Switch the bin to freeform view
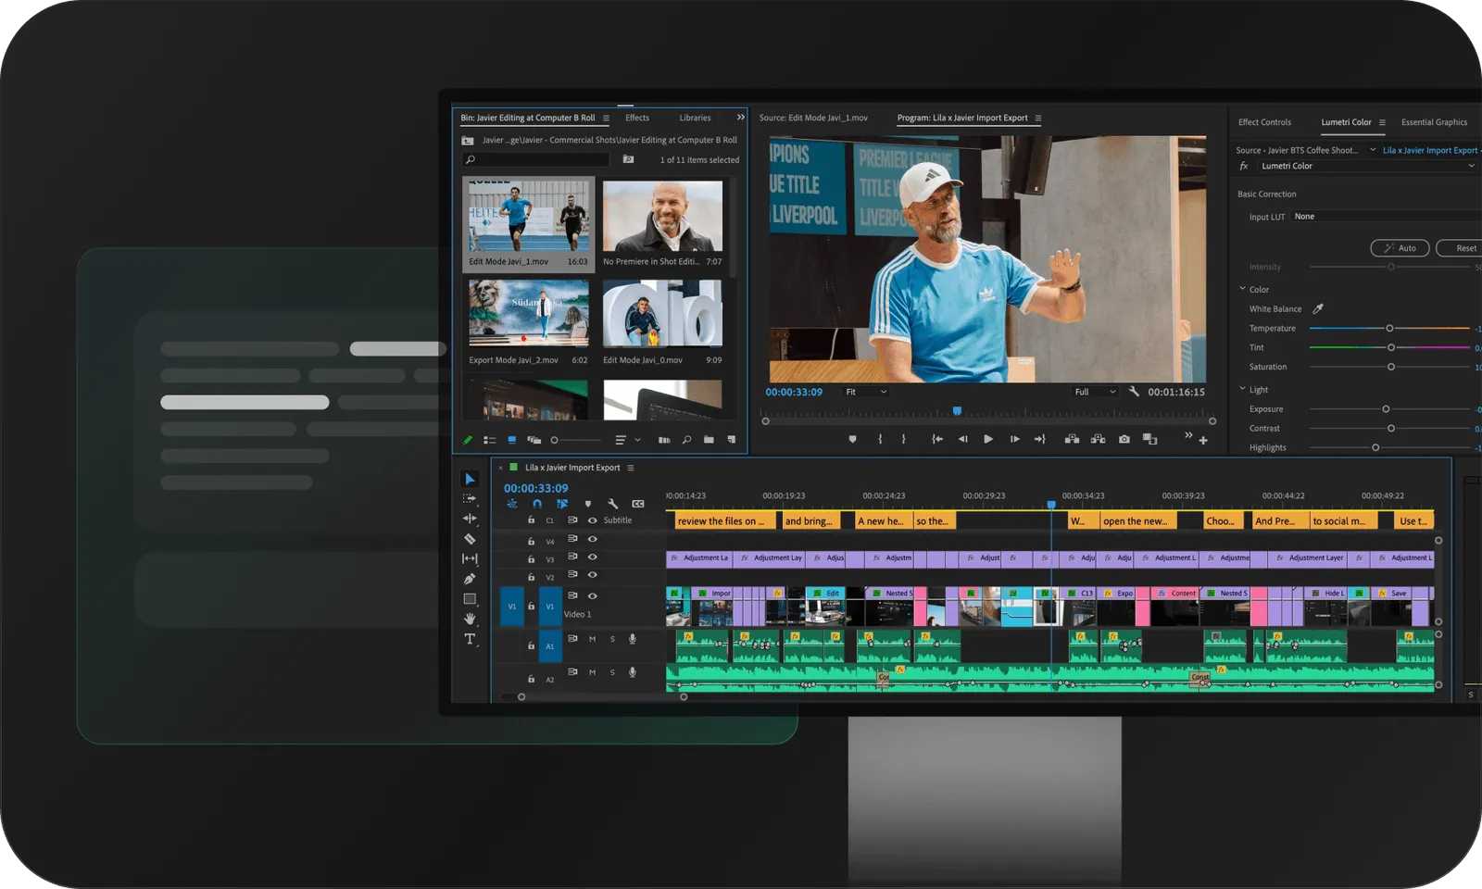Image resolution: width=1482 pixels, height=889 pixels. click(x=534, y=440)
